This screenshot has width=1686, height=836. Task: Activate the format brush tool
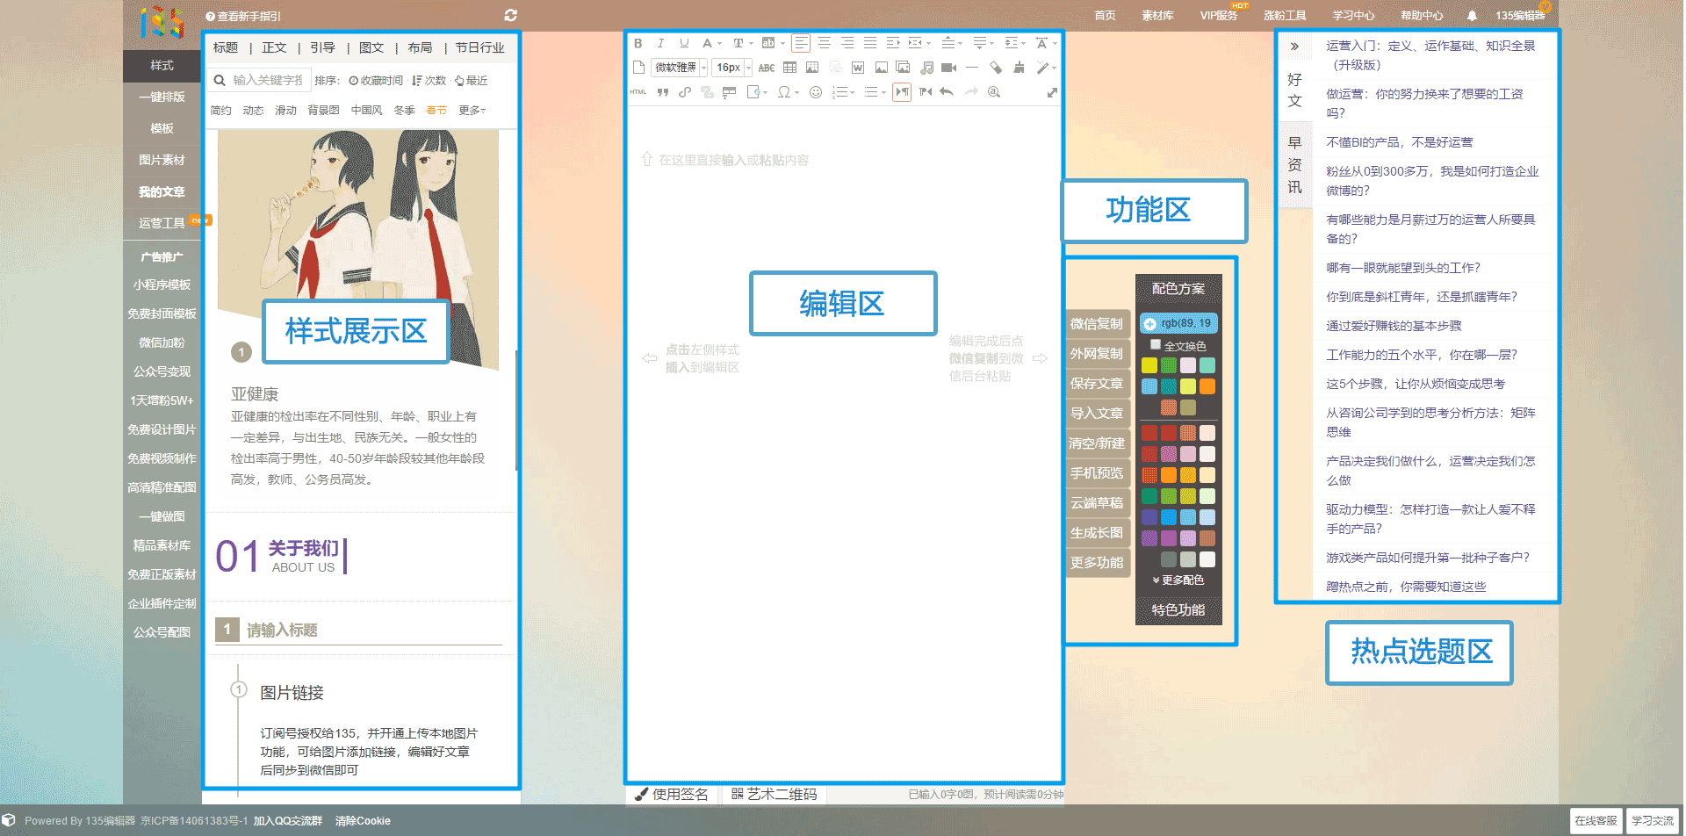(1019, 68)
